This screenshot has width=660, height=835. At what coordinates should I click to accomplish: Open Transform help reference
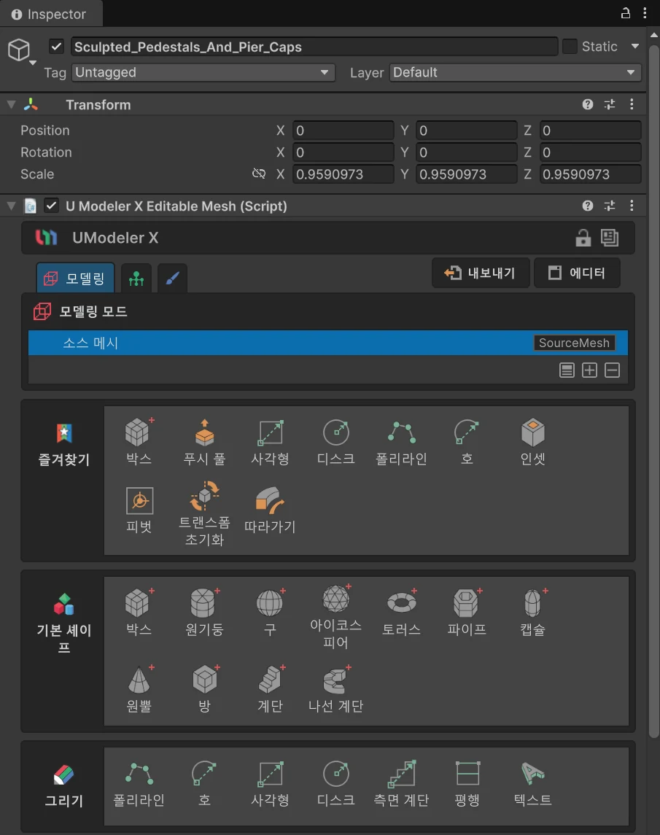[x=588, y=104]
